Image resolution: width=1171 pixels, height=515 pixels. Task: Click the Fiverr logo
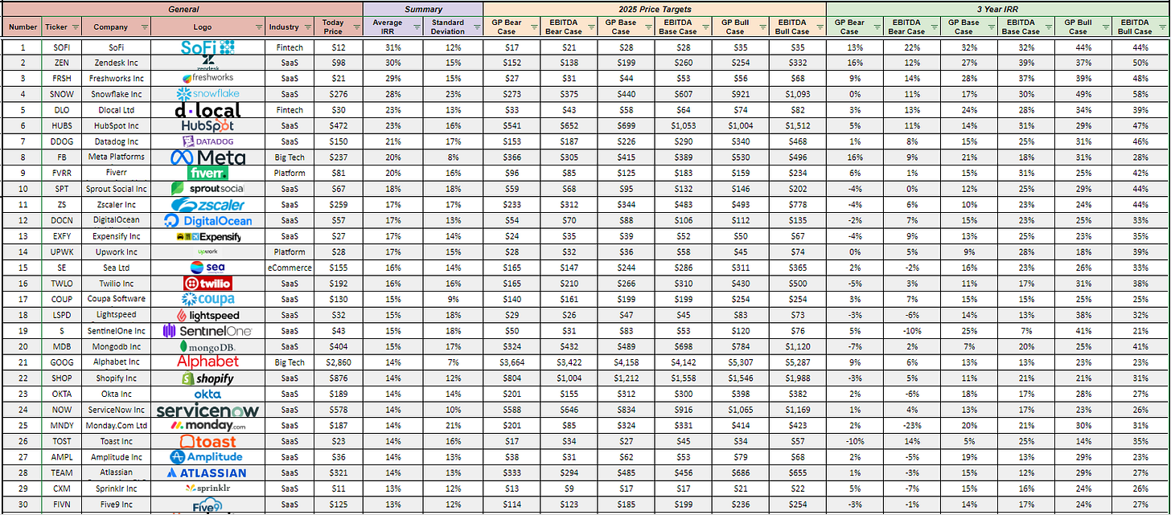pos(208,172)
